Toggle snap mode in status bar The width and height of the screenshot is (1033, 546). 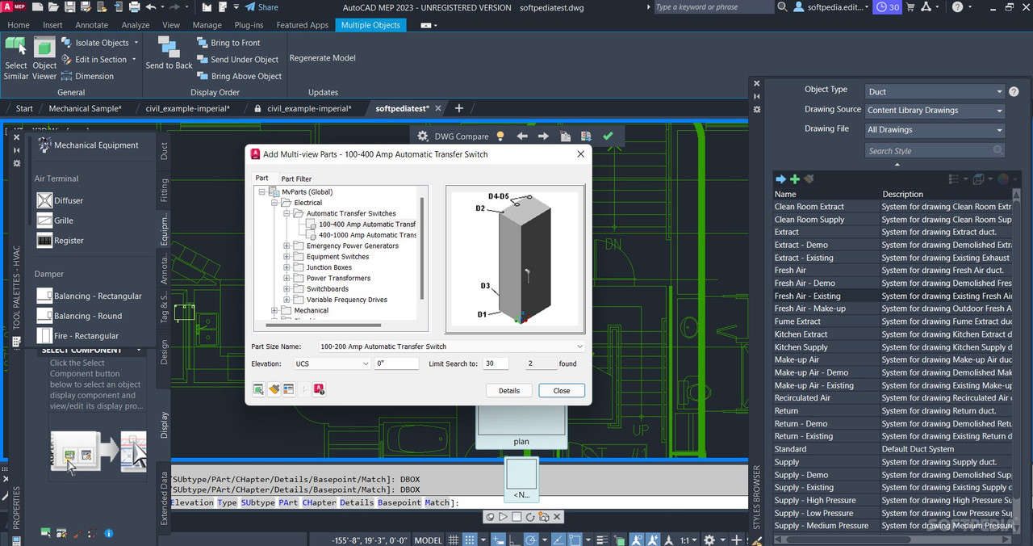tap(471, 540)
